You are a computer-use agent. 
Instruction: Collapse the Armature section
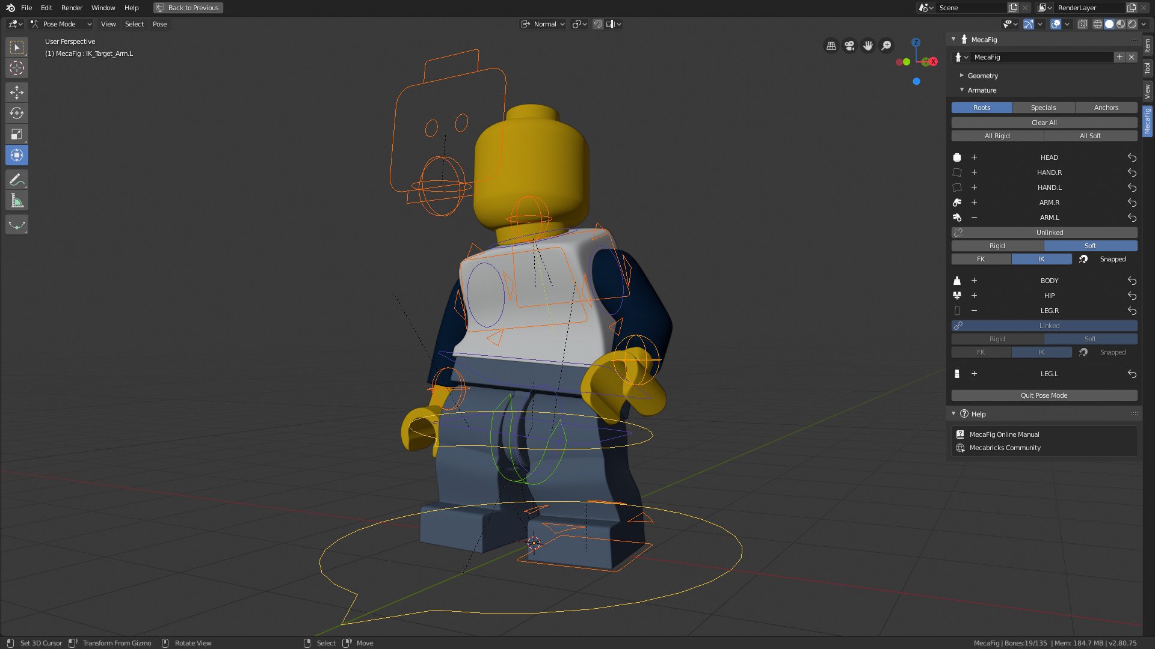coord(982,90)
